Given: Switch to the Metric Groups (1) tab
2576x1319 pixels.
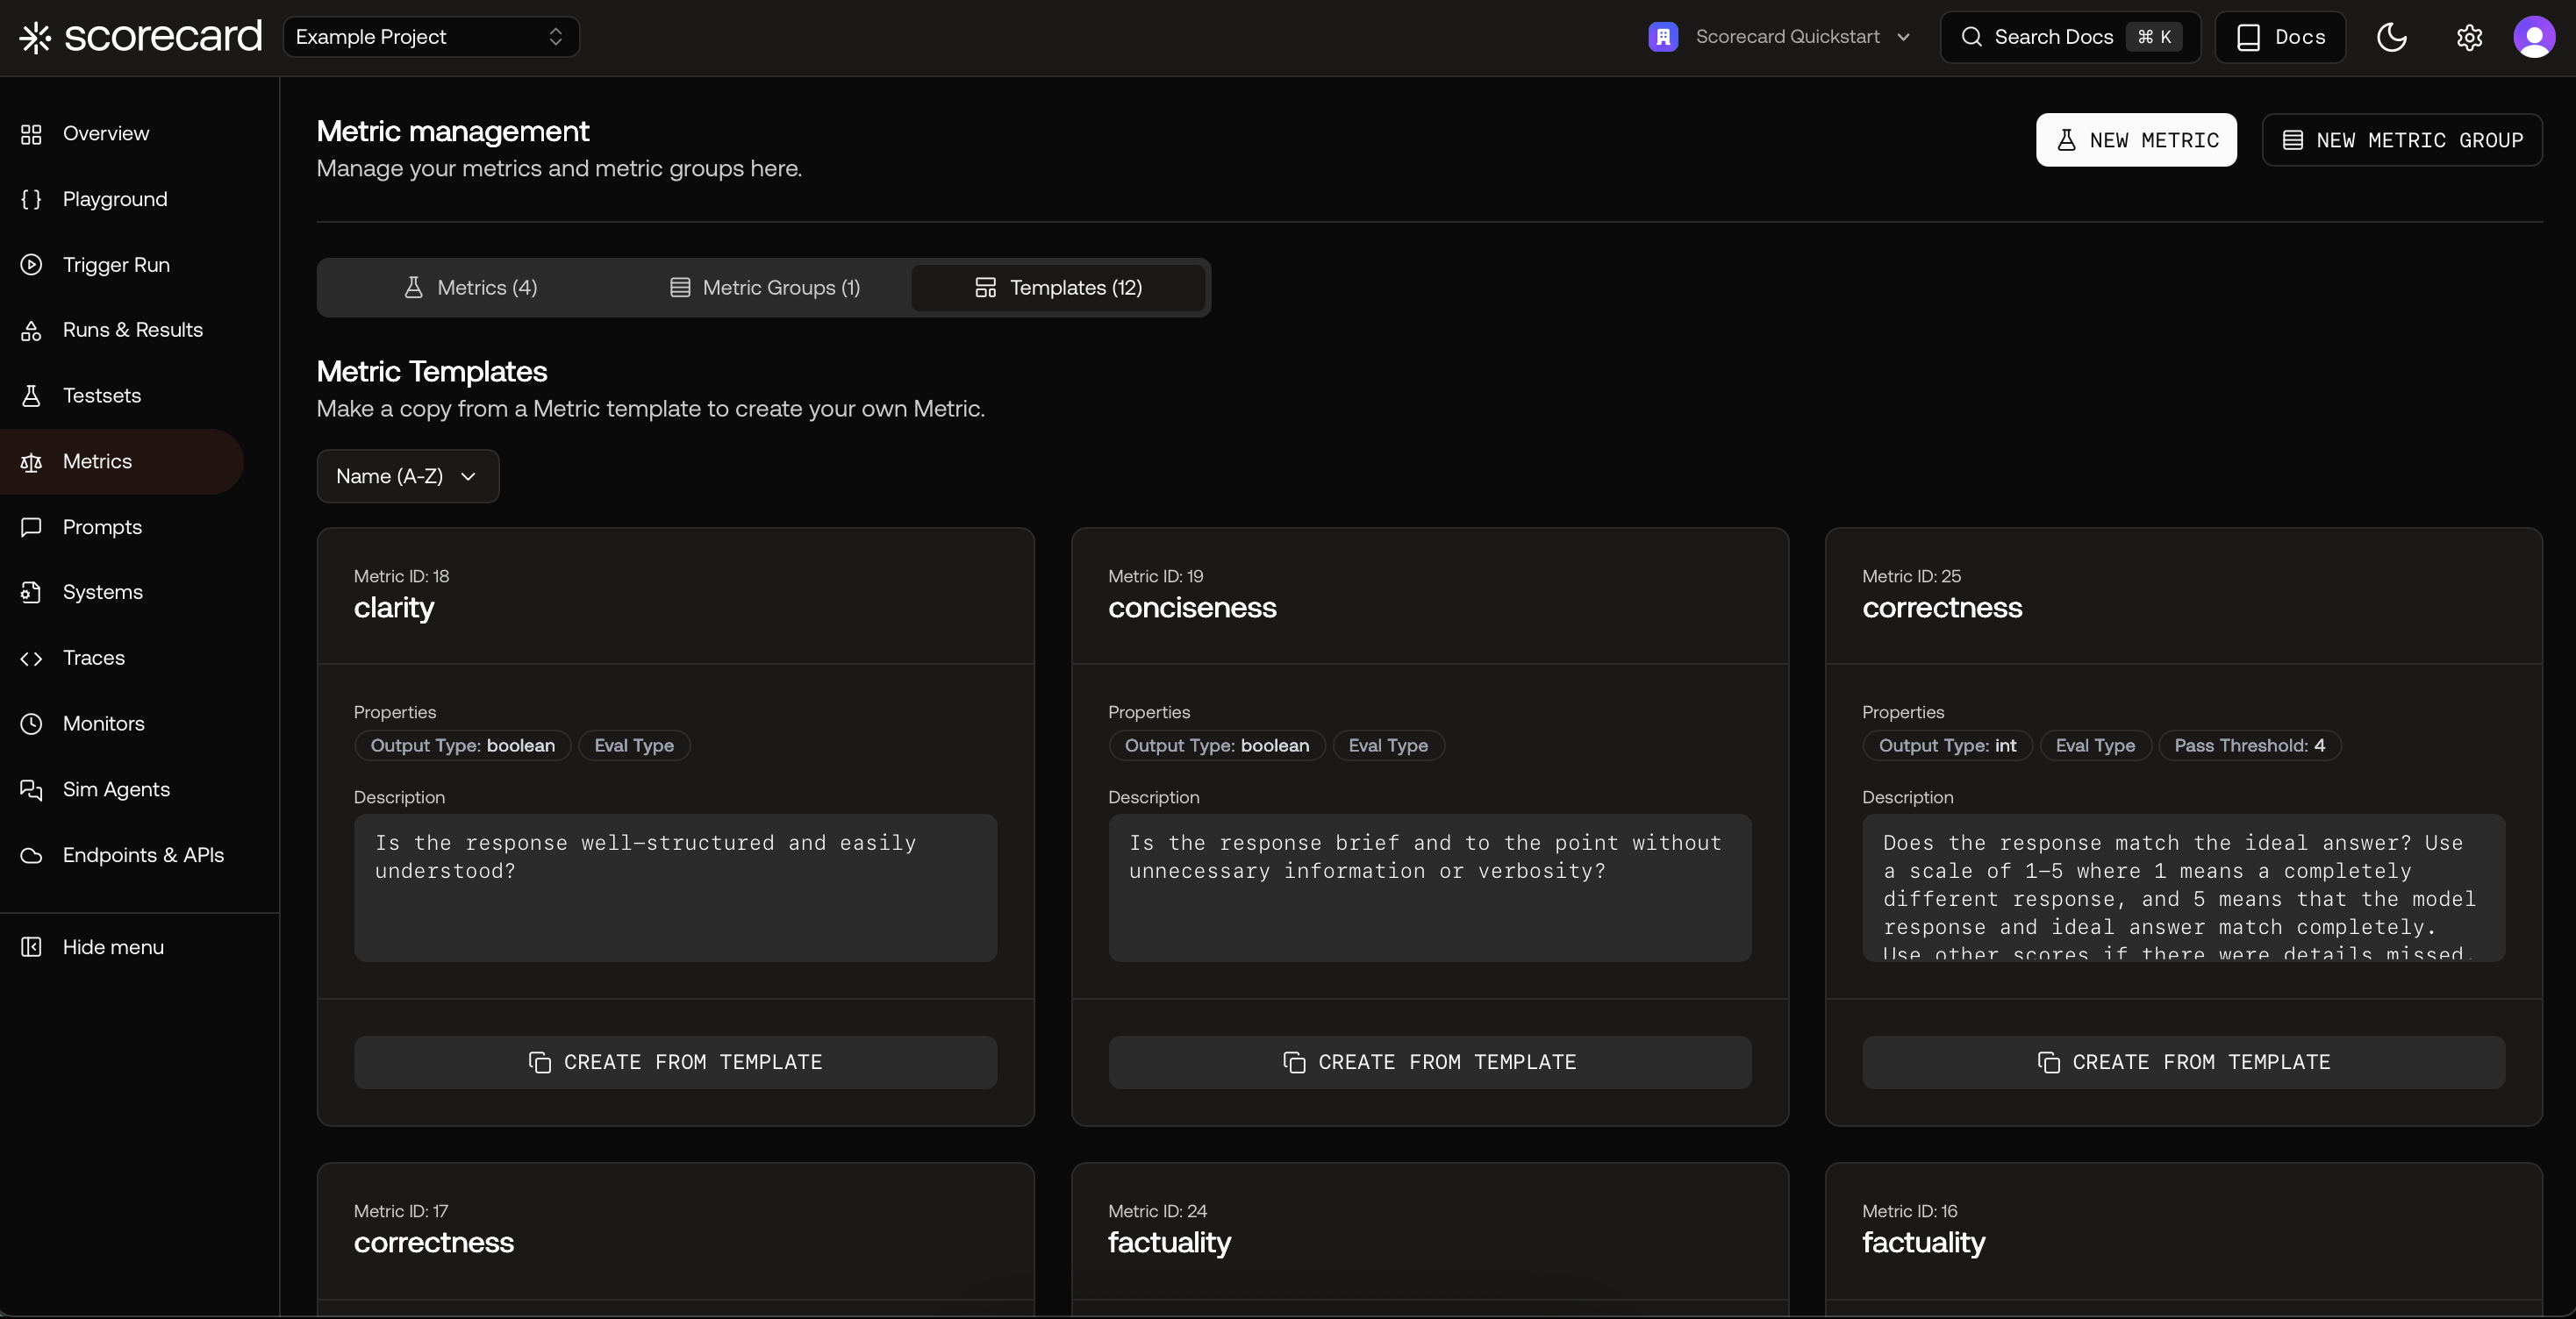Looking at the screenshot, I should tap(764, 288).
